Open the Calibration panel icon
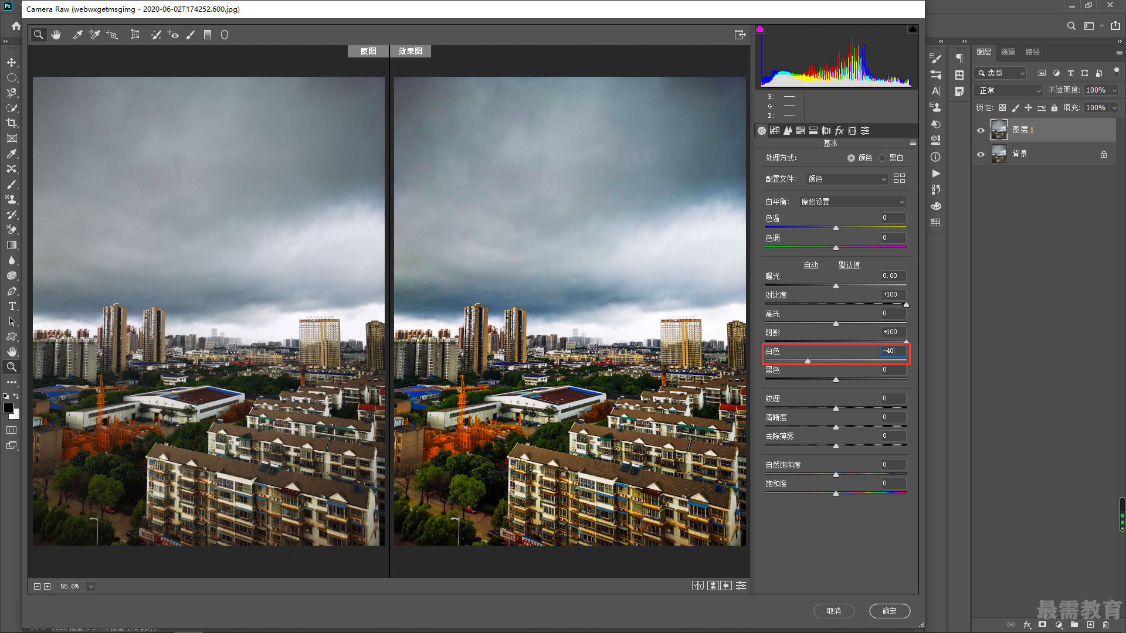Viewport: 1126px width, 633px height. (x=852, y=131)
